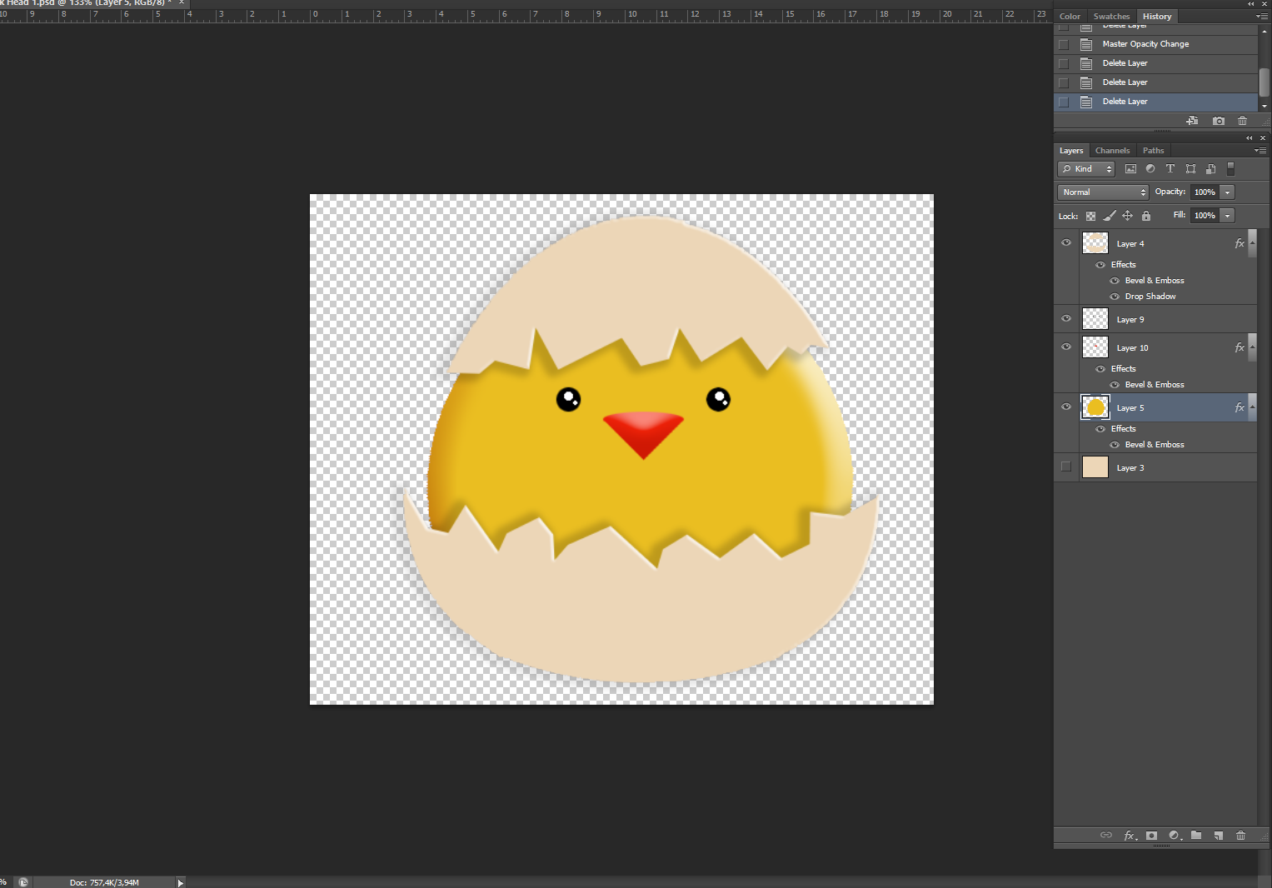Open the Opacity slider dropdown arrow
Viewport: 1272px width, 888px height.
[x=1227, y=192]
